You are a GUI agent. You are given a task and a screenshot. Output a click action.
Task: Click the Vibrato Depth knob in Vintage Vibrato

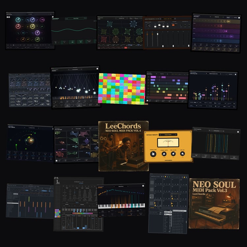coord(164,154)
